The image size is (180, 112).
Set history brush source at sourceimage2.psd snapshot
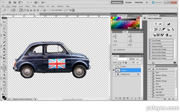click(149, 69)
